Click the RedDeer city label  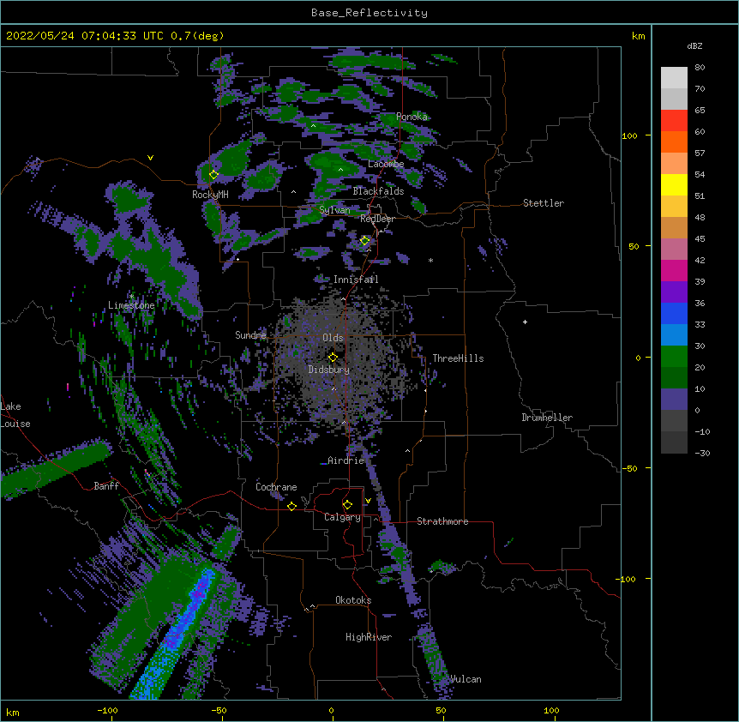(x=377, y=219)
